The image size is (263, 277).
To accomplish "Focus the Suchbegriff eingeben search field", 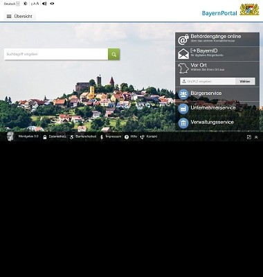I will pos(56,54).
